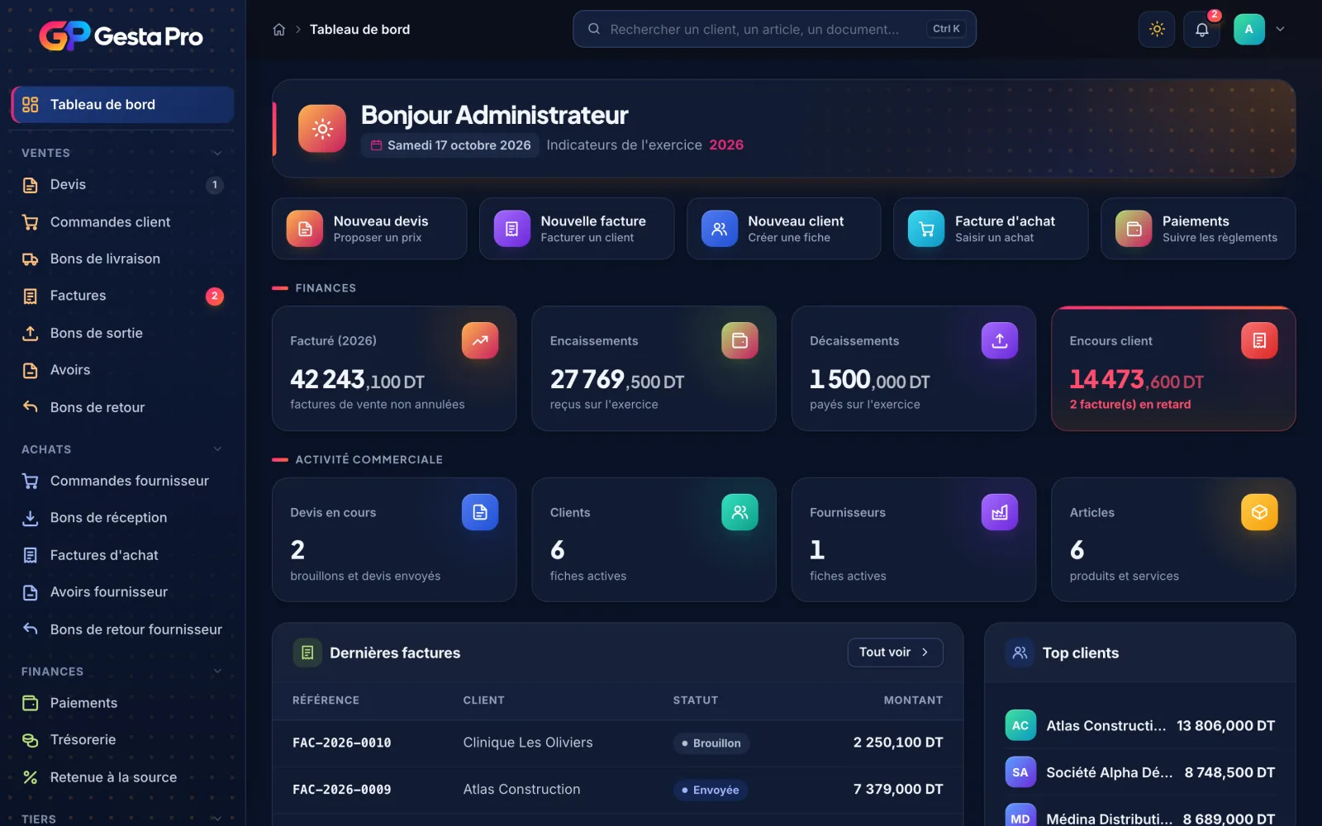Click the Fournisseurs factory icon
The image size is (1322, 826).
click(x=1000, y=512)
